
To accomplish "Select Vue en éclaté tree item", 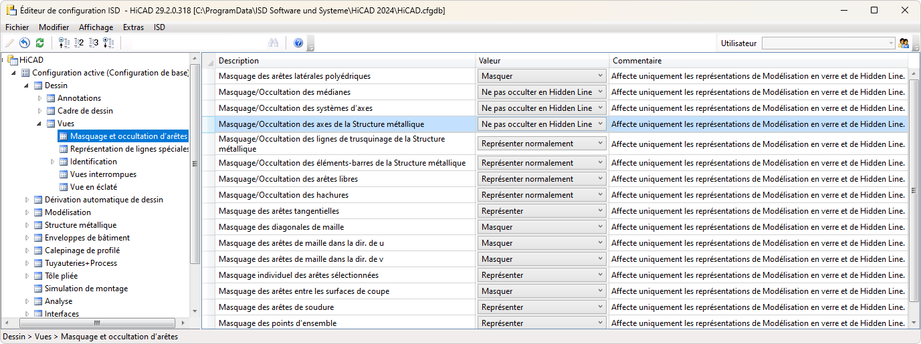I will [x=94, y=187].
